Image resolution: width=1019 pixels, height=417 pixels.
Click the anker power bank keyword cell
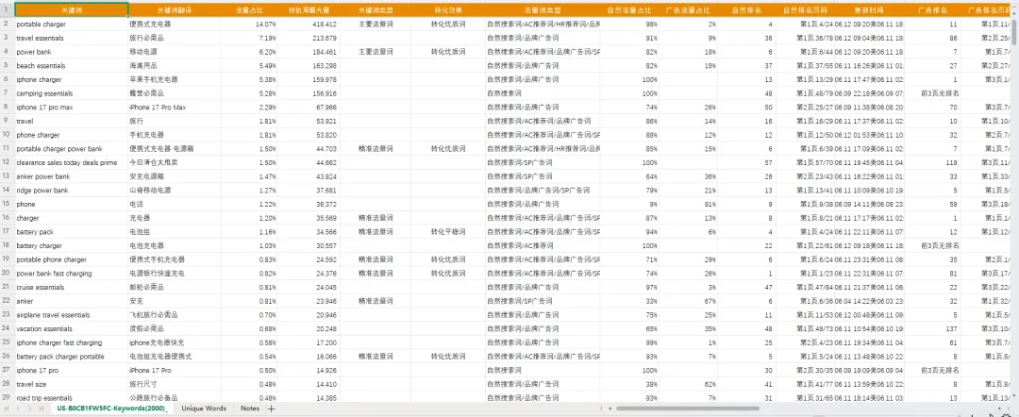pyautogui.click(x=72, y=176)
